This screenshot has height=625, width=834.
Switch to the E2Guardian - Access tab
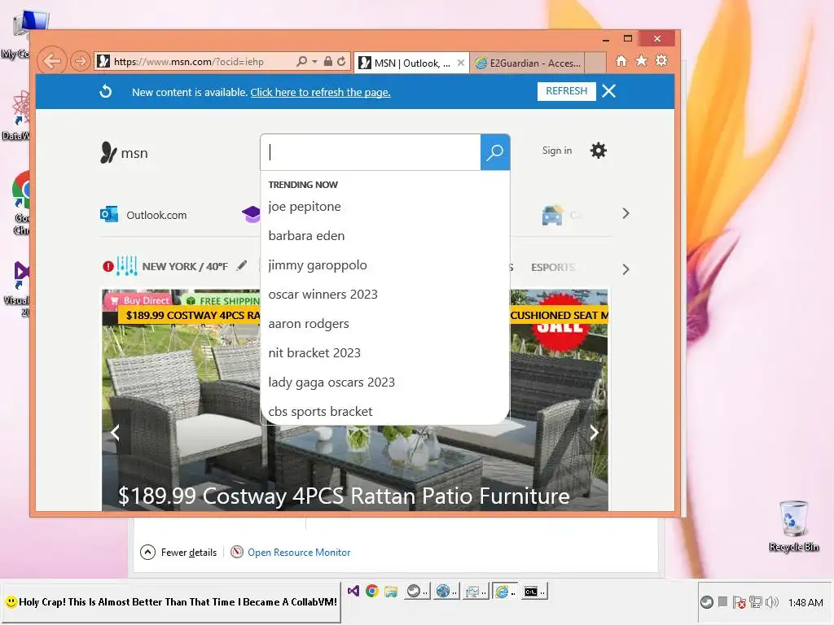pyautogui.click(x=527, y=63)
